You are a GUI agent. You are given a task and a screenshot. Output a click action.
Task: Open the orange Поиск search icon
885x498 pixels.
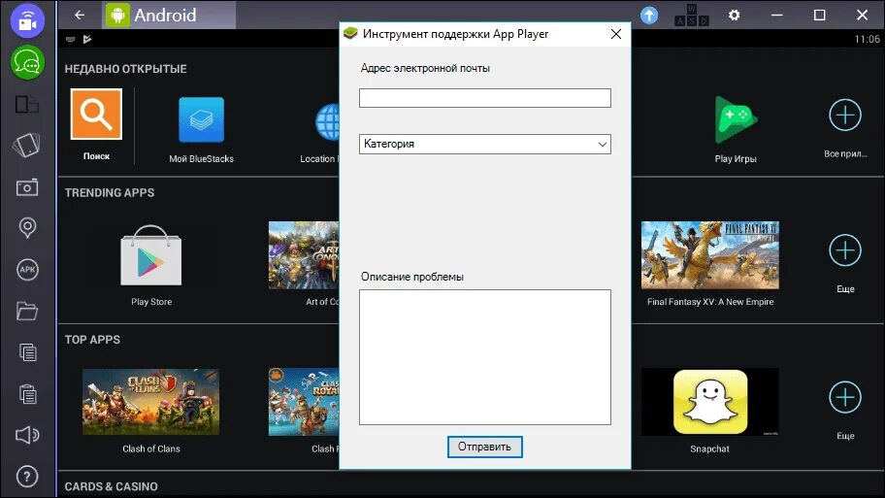(96, 114)
